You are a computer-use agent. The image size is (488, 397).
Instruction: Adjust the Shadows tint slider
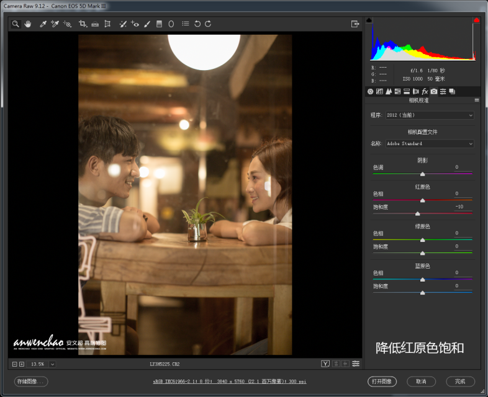click(x=422, y=174)
